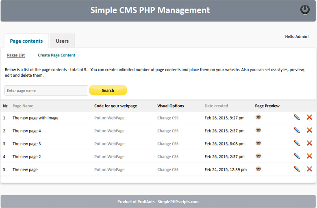The image size is (317, 208).
Task: Preview 'The new page 2' with eye icon
Action: (258, 156)
